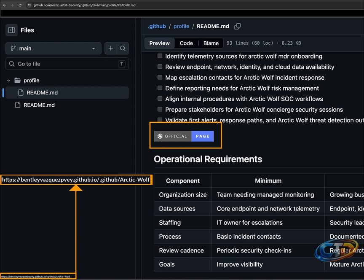Open the root-level README.md file

(x=39, y=105)
